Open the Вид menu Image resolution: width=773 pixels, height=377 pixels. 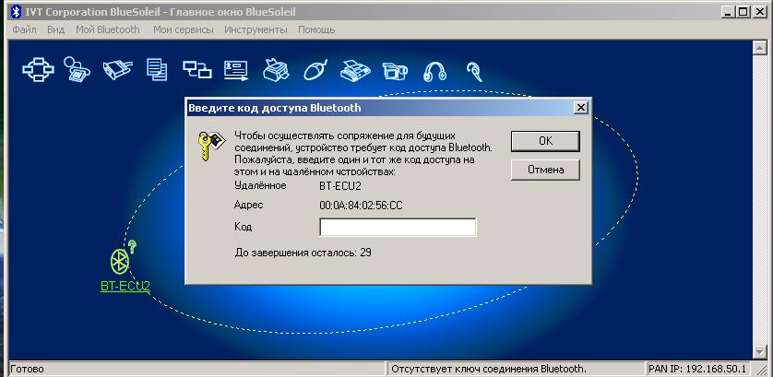pos(56,29)
